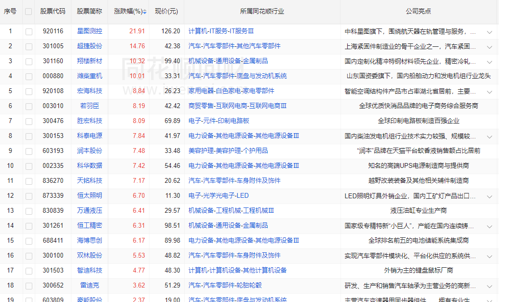Image resolution: width=505 pixels, height=302 pixels.
Task: Click stock code 688411
Action: 53,241
